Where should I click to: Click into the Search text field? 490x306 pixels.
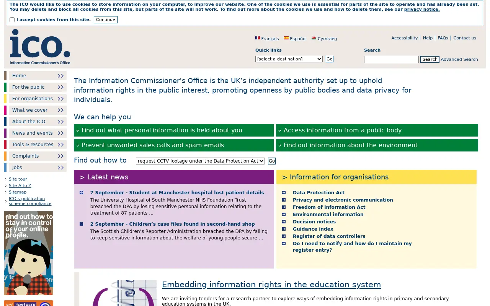pyautogui.click(x=391, y=59)
